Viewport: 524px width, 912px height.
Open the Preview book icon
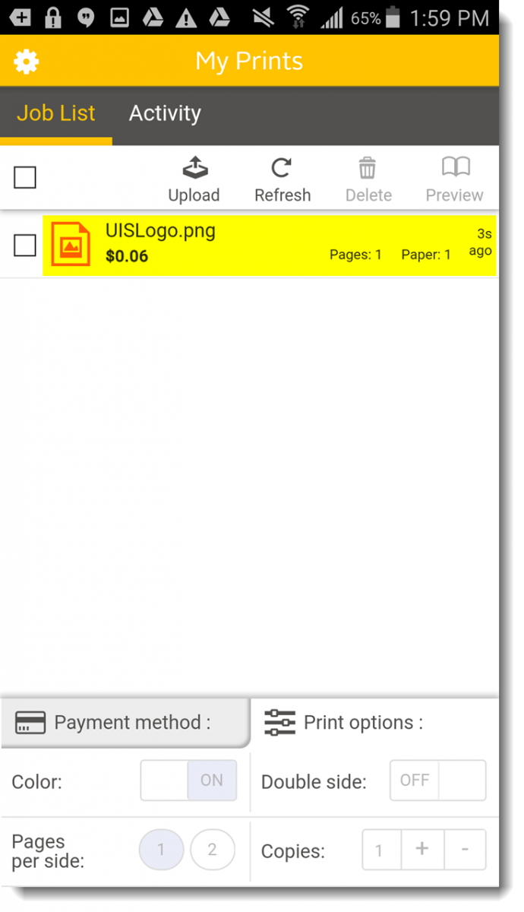[x=456, y=166]
